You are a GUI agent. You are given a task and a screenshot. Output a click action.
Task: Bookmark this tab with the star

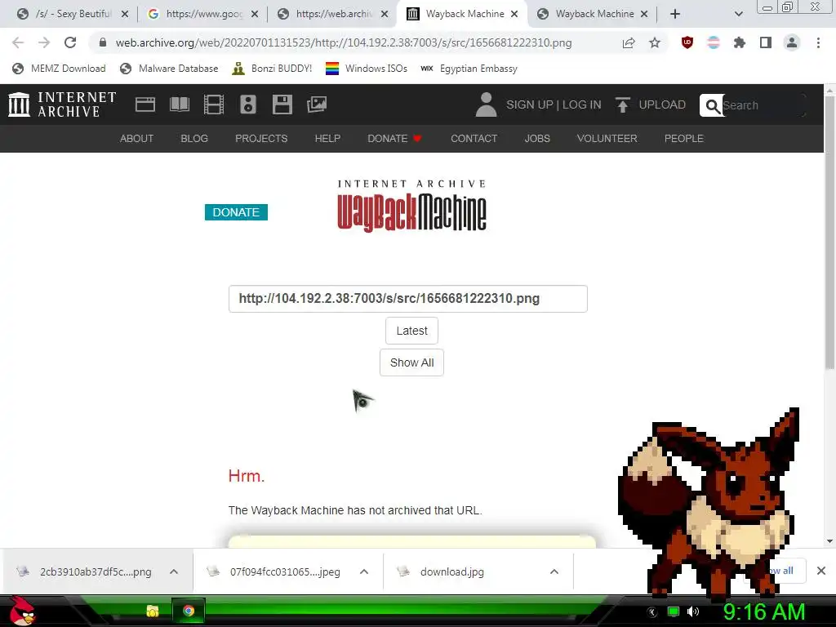pyautogui.click(x=655, y=42)
